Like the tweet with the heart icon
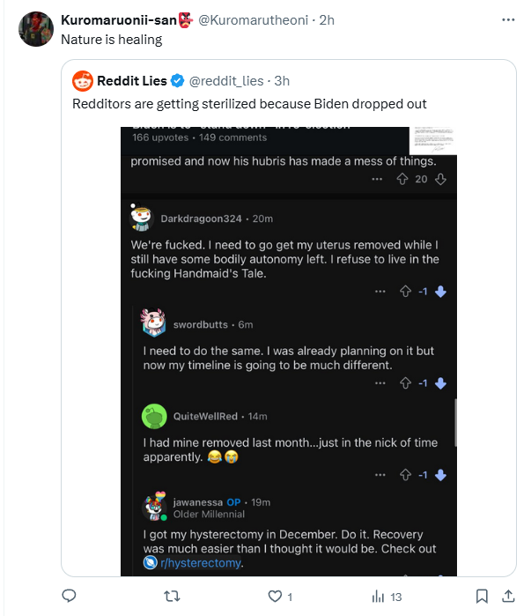The width and height of the screenshot is (531, 616). 275,597
